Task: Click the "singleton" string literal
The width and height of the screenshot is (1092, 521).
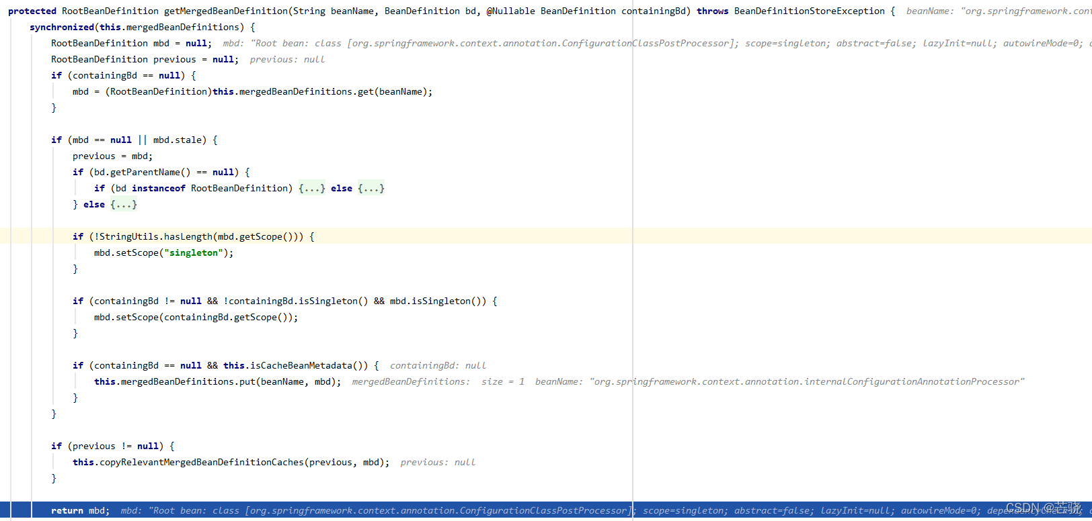Action: click(194, 253)
